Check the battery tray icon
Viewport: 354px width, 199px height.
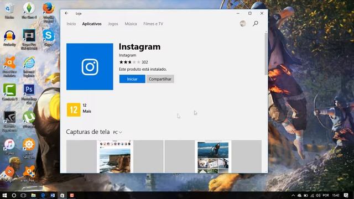[x=306, y=195]
